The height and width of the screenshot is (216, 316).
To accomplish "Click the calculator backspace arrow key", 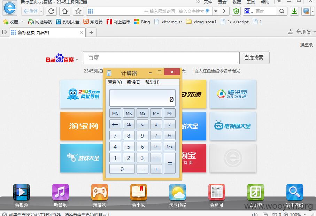I will pos(115,124).
